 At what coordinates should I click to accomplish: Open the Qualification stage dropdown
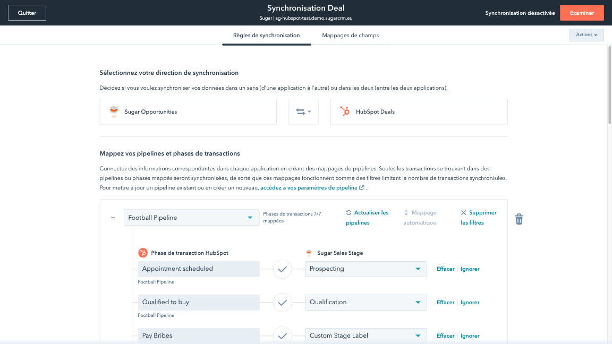tap(365, 302)
